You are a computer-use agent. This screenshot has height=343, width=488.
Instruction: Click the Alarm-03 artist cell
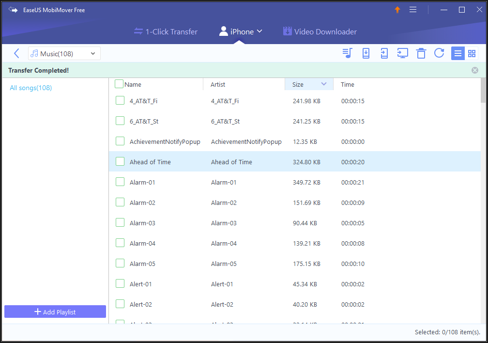224,223
